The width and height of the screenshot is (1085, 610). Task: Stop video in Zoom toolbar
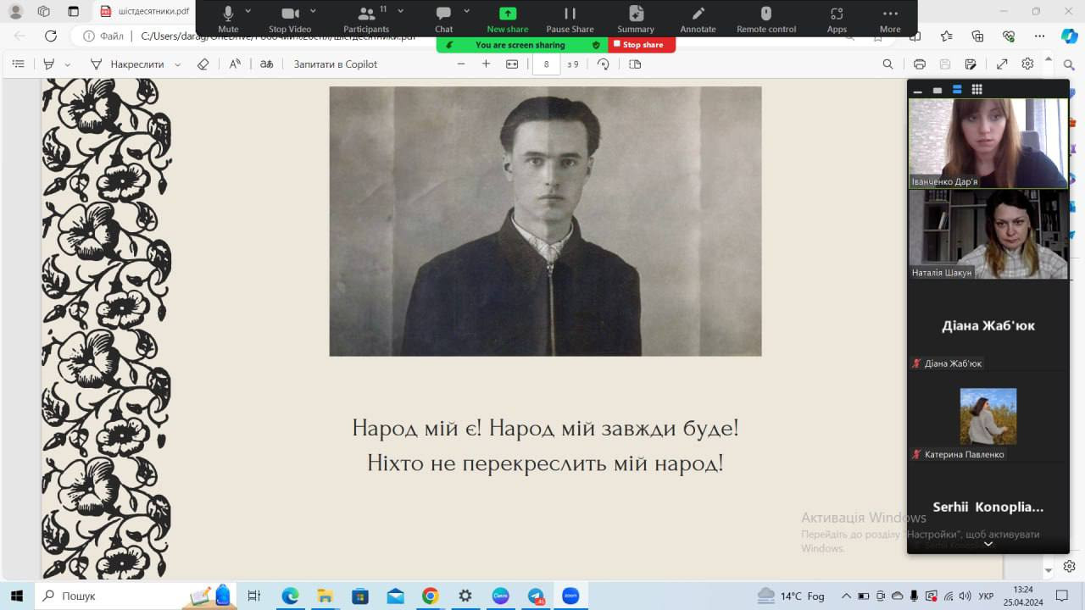click(290, 18)
